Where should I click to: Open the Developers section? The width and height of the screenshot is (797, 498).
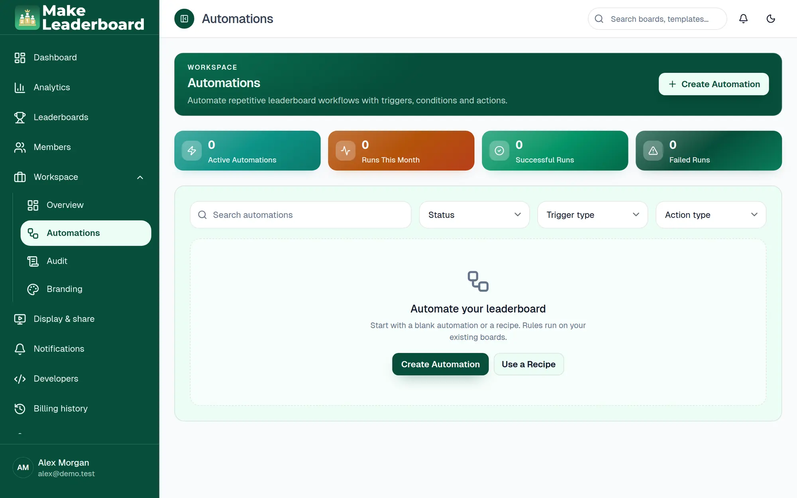click(80, 379)
